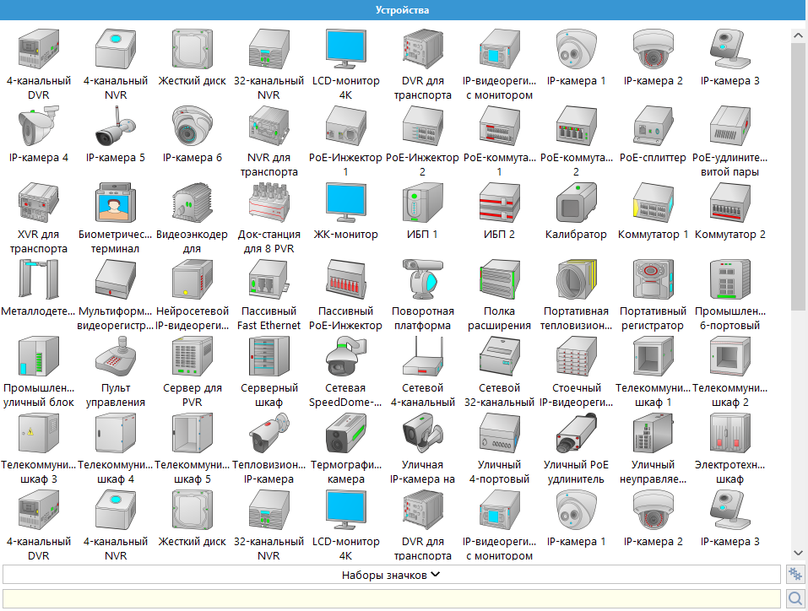Select the Металлодетектор gate icon
The height and width of the screenshot is (611, 808).
click(39, 279)
